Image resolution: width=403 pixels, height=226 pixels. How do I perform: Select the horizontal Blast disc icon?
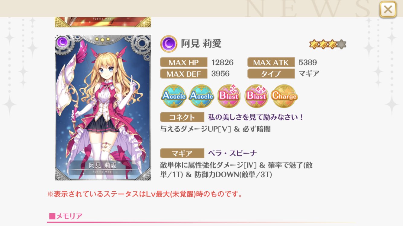256,96
